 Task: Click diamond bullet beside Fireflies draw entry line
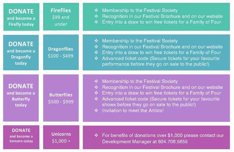(96, 22)
